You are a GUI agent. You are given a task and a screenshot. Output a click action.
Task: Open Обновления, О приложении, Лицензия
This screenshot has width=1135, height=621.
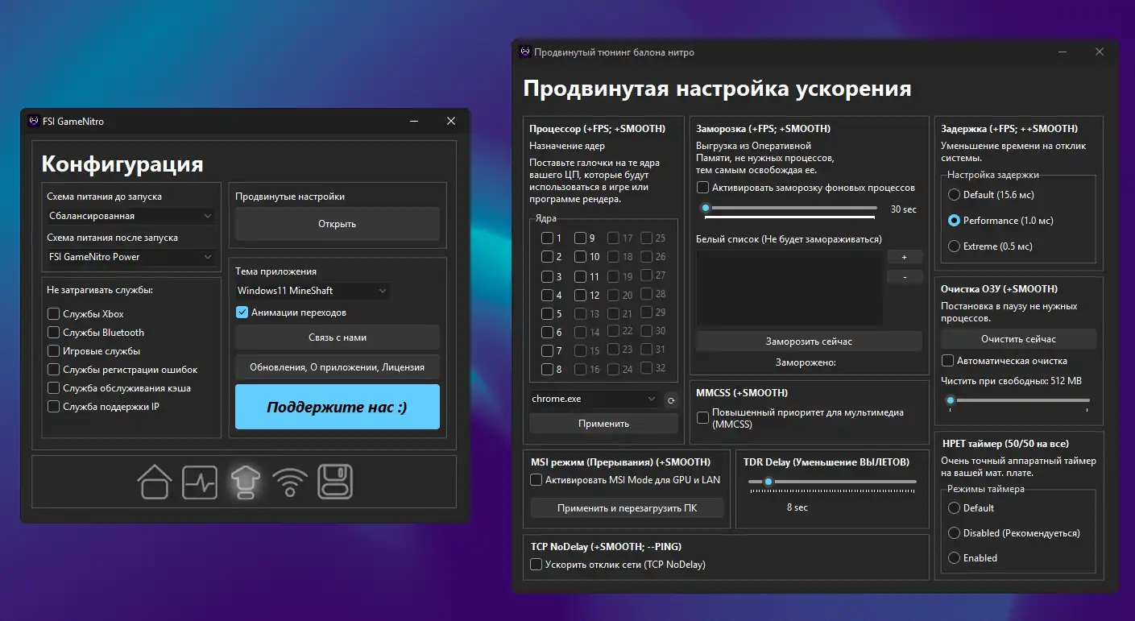pyautogui.click(x=338, y=367)
